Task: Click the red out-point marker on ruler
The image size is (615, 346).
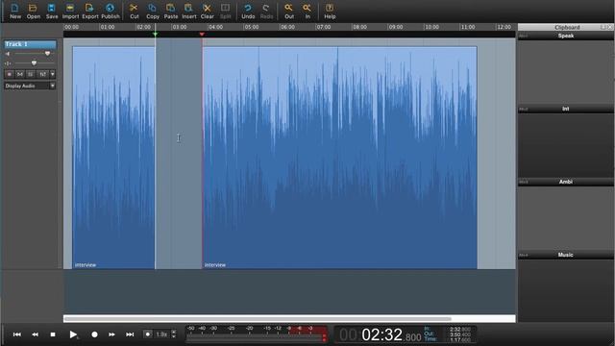Action: click(202, 35)
